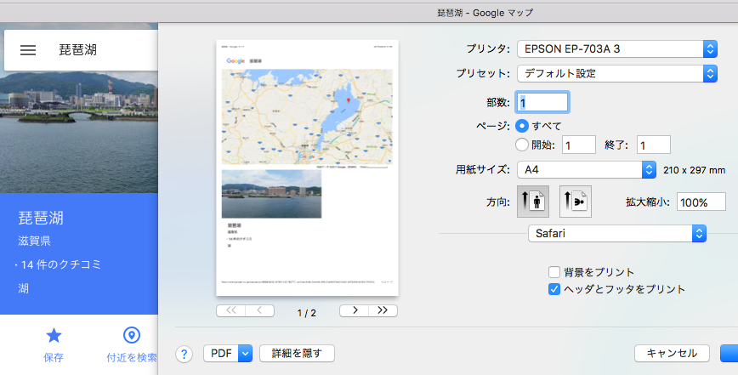Screen dimensions: 738x375
Task: Enable '背景をプリント' checkbox
Action: [554, 272]
